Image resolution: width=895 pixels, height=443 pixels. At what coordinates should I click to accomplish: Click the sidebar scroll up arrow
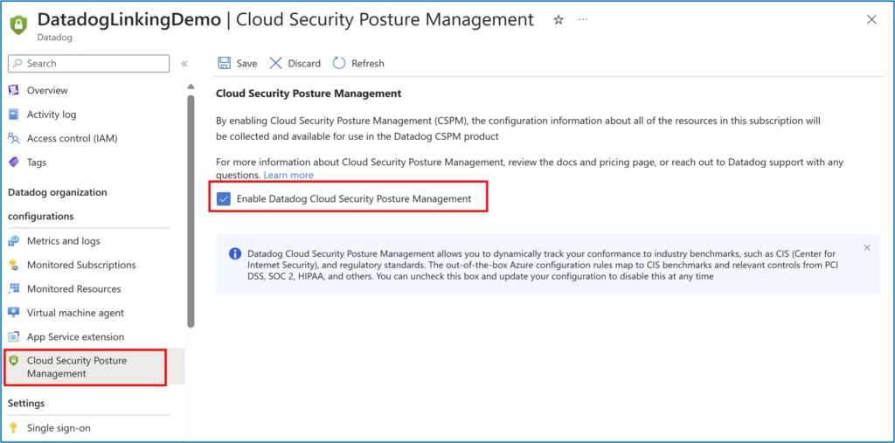click(x=191, y=87)
